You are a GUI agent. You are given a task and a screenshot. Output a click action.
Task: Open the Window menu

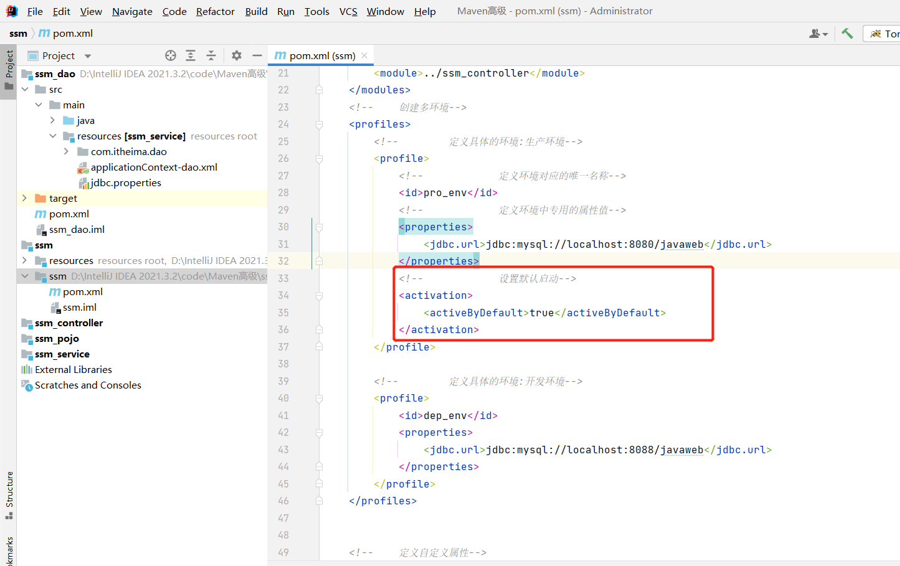click(x=386, y=11)
